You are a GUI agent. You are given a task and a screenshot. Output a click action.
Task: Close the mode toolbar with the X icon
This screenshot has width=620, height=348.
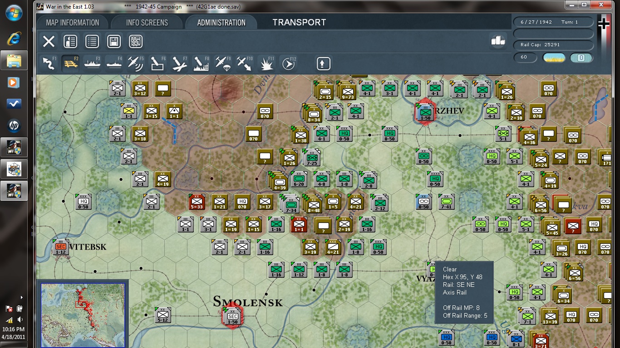click(x=49, y=42)
